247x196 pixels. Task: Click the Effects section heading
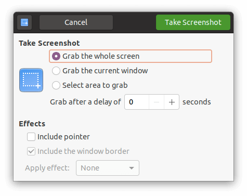pyautogui.click(x=32, y=124)
